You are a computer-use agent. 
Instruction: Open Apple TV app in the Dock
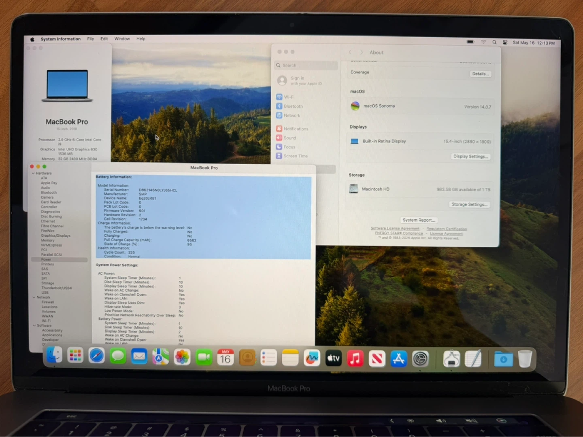click(334, 359)
